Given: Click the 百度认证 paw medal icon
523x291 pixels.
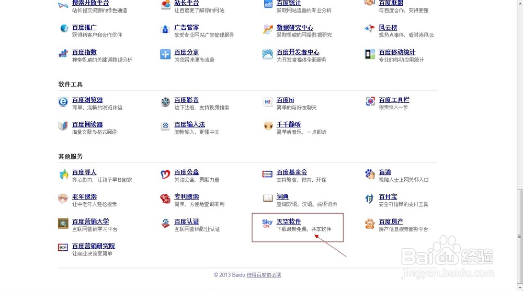Looking at the screenshot, I should pos(165,223).
